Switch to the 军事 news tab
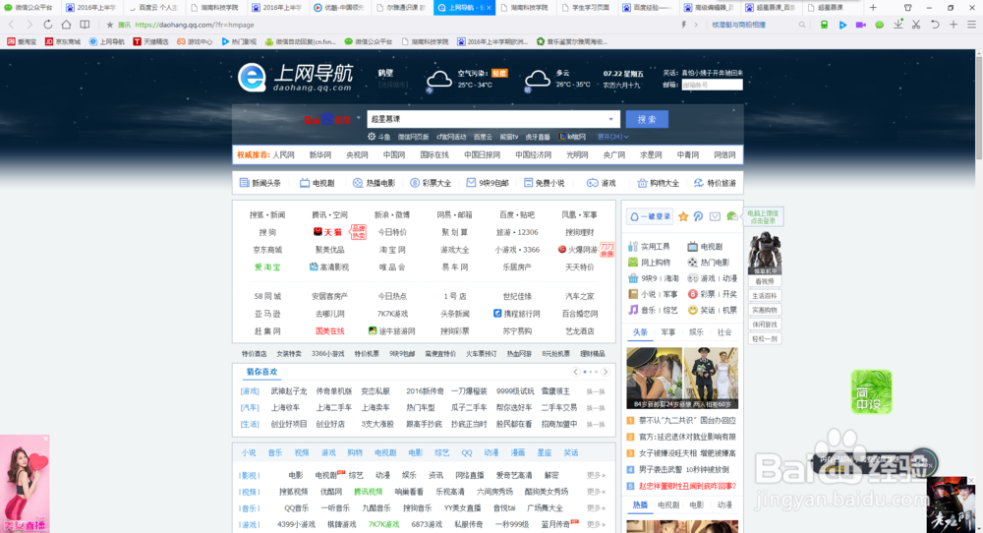The height and width of the screenshot is (533, 983). (x=668, y=332)
